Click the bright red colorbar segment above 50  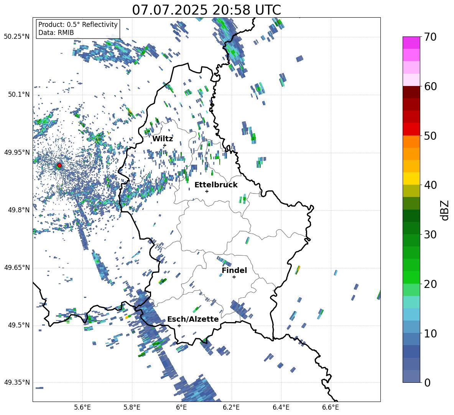pyautogui.click(x=411, y=129)
